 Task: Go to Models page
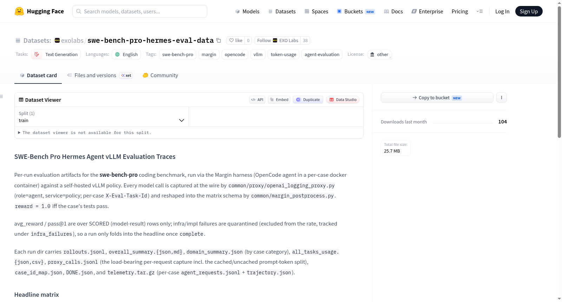[x=247, y=11]
